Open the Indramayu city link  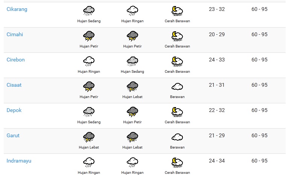click(19, 161)
